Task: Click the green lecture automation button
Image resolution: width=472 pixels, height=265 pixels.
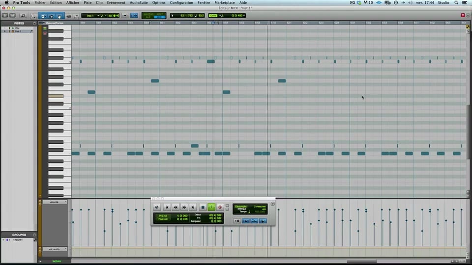Action: tap(57, 261)
